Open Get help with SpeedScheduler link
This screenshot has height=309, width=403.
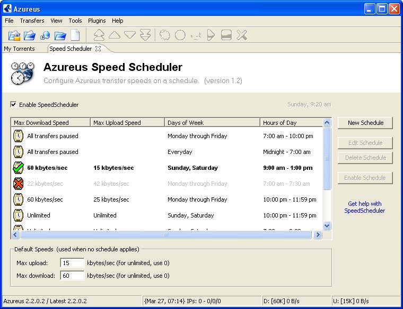tap(364, 207)
